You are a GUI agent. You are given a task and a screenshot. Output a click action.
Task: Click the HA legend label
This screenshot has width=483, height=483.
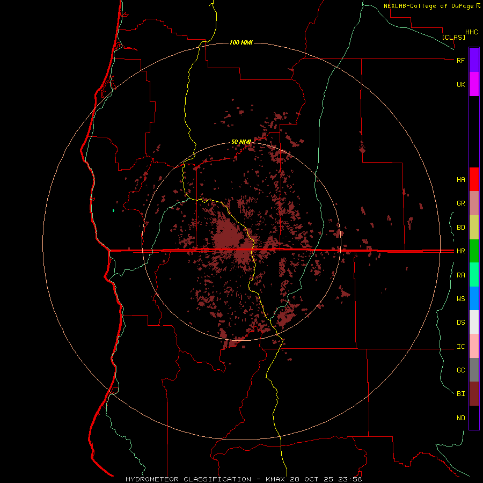(x=460, y=180)
